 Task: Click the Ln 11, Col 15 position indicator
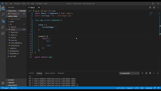[x=121, y=88]
